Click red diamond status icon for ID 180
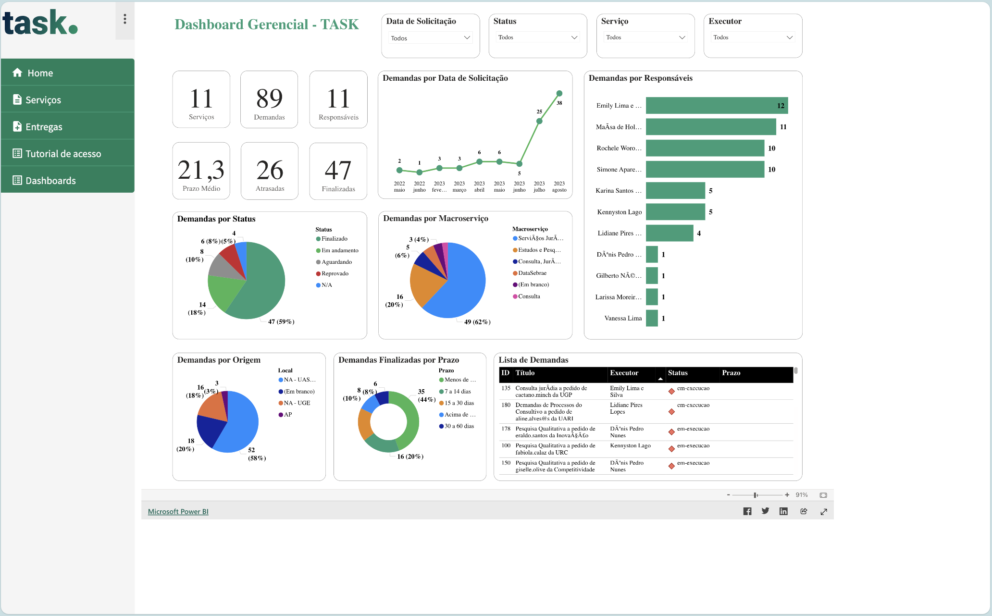992x616 pixels. (671, 412)
